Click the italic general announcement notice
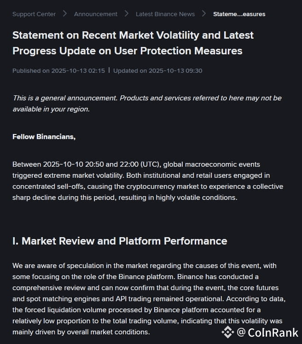Screen dimensions: 302x344 coord(147,103)
